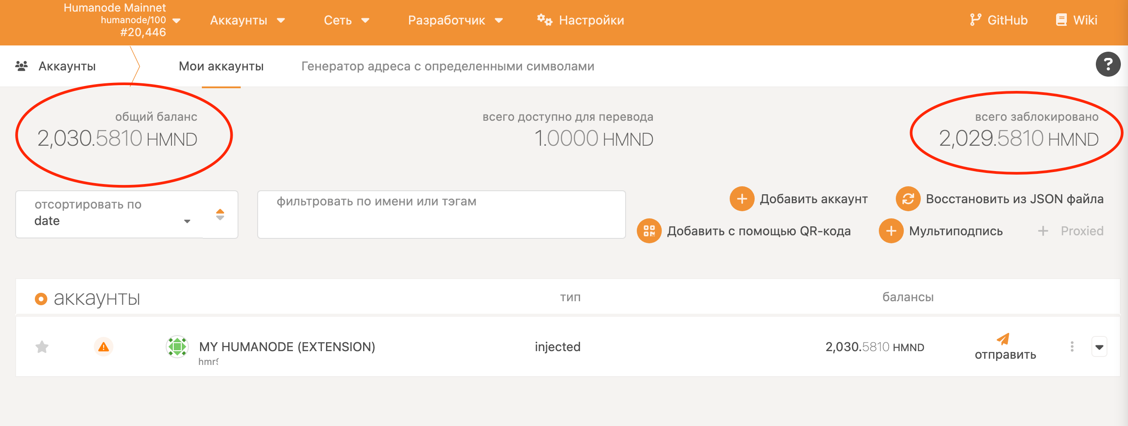The width and height of the screenshot is (1128, 426).
Task: Switch to Мои аккаунты tab
Action: (221, 66)
